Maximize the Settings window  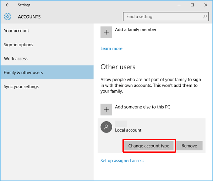pos(192,5)
